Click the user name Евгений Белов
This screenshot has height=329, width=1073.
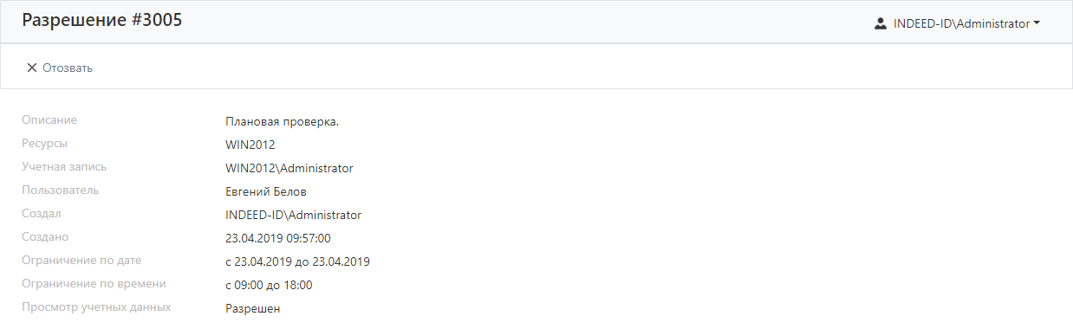(266, 191)
